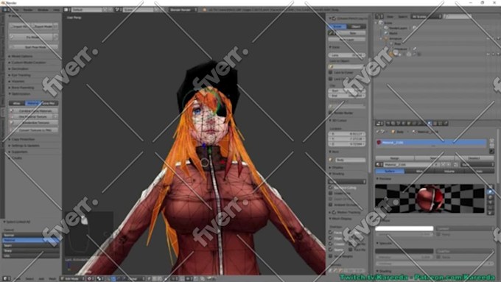501x282 pixels.
Task: Click the Start Pose Mode button
Action: point(34,47)
